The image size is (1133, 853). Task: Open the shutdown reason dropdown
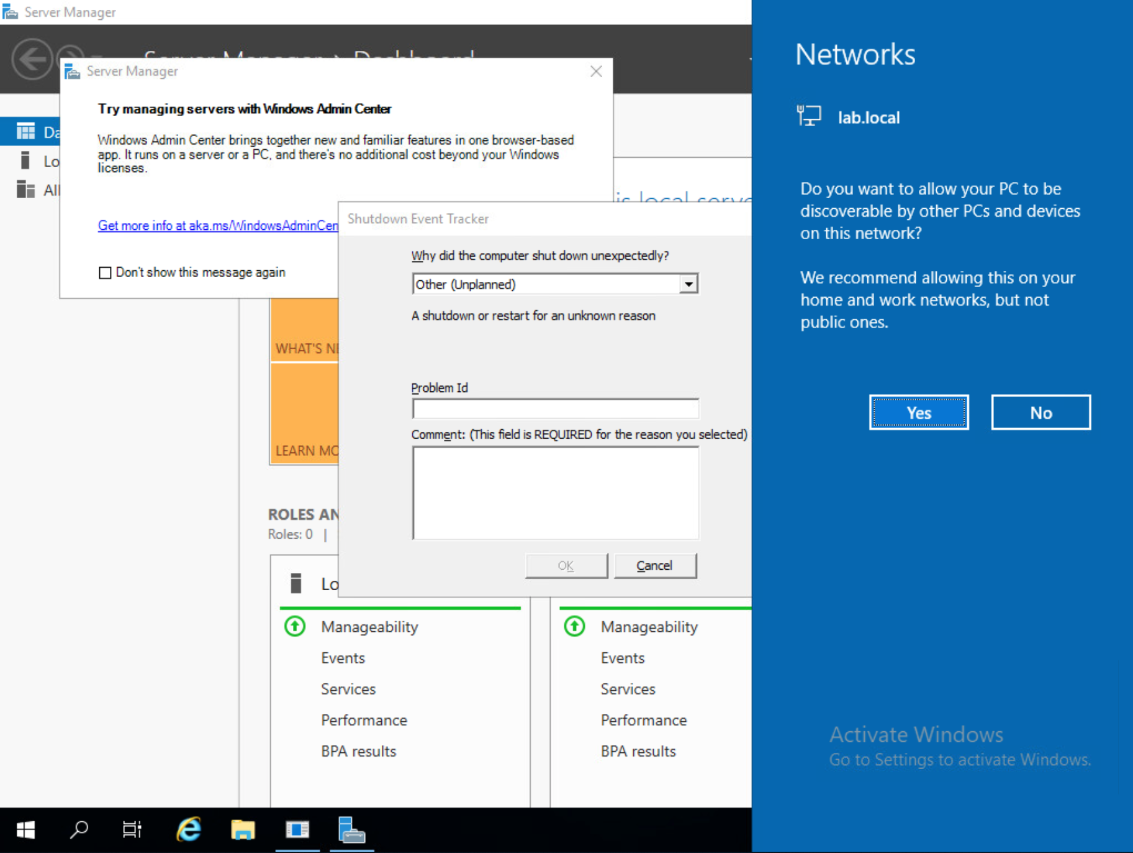(688, 284)
